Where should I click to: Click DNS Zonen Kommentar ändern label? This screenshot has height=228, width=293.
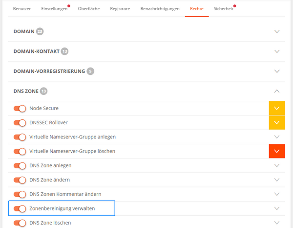pos(65,194)
